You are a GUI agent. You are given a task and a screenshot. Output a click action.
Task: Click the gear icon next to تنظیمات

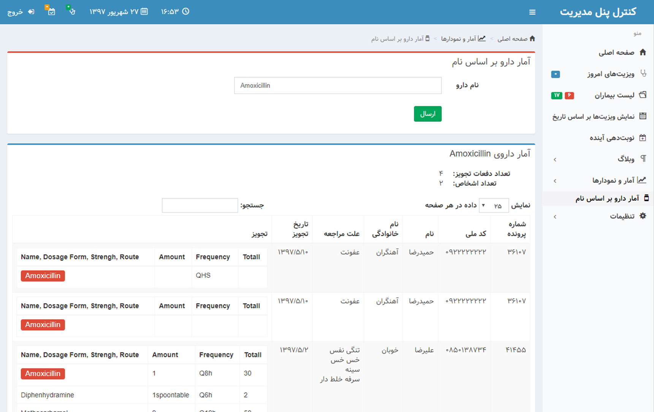tap(643, 216)
